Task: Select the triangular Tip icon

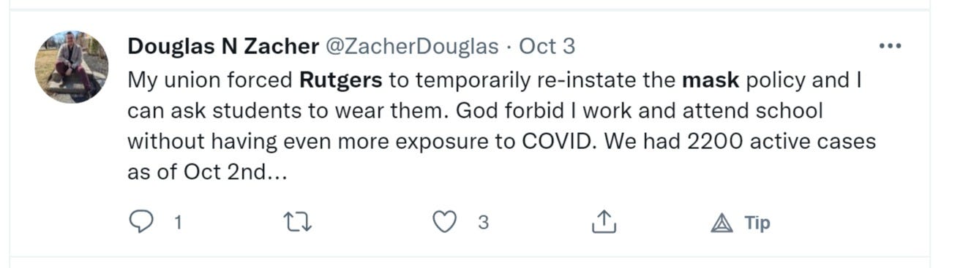Action: [721, 223]
